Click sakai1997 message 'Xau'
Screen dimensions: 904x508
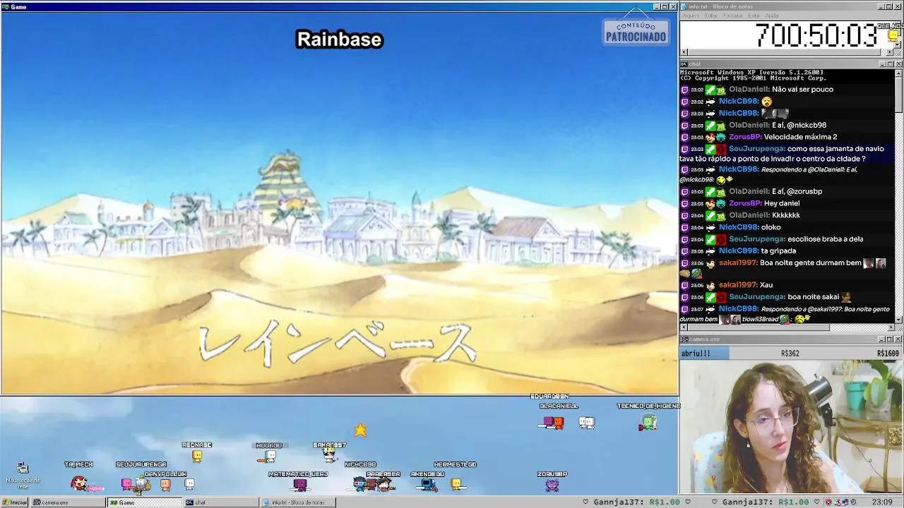tap(766, 285)
